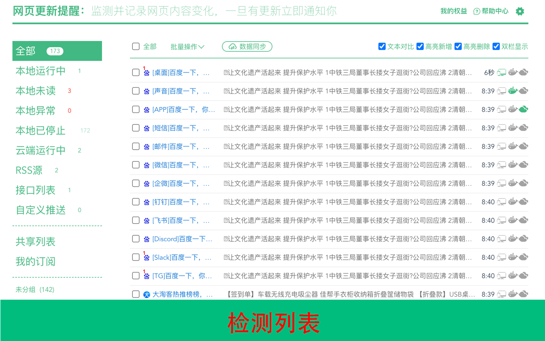Uncheck the 双栏显示 checkbox
545x341 pixels.
click(x=496, y=46)
